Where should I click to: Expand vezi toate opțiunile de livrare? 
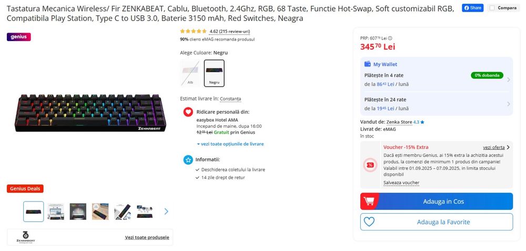pyautogui.click(x=230, y=144)
